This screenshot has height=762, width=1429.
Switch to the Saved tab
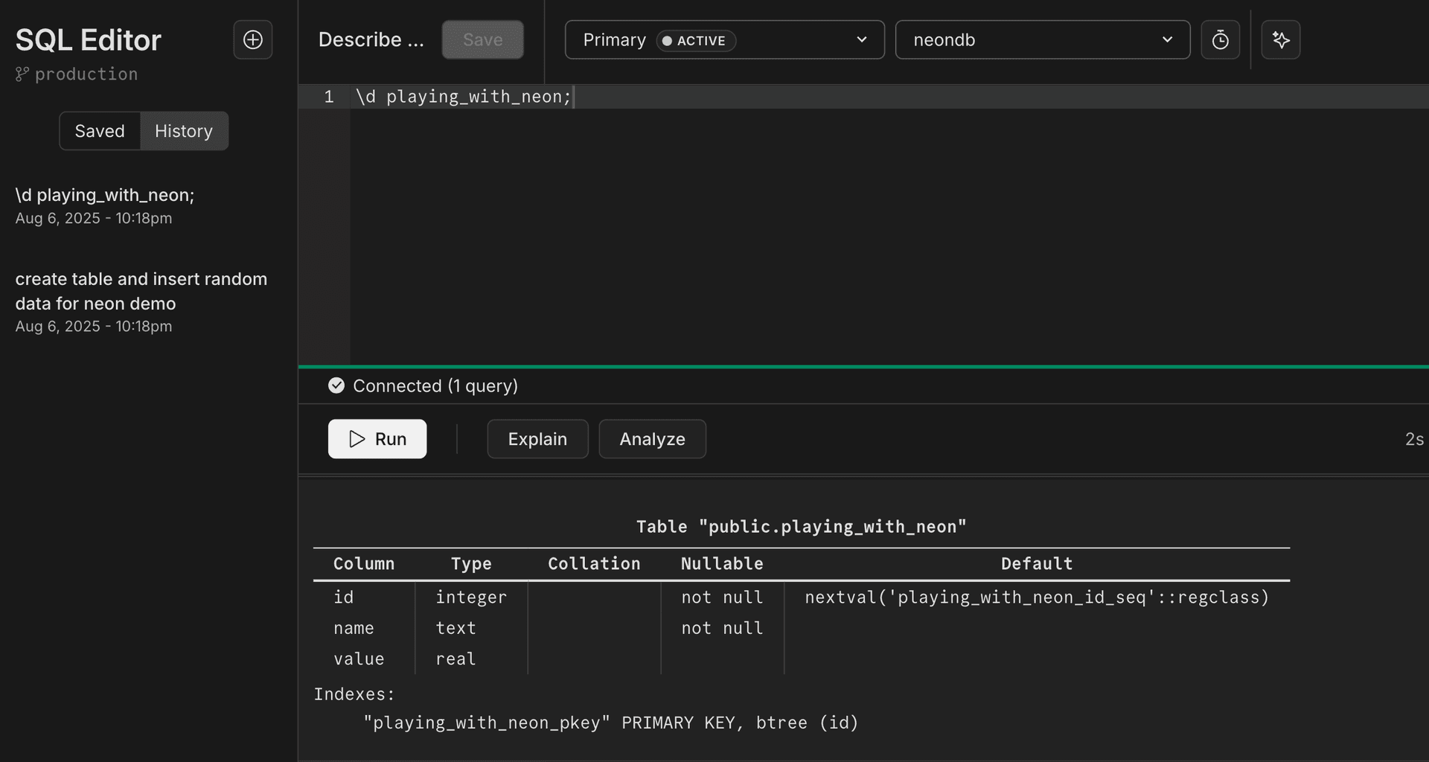pyautogui.click(x=99, y=130)
